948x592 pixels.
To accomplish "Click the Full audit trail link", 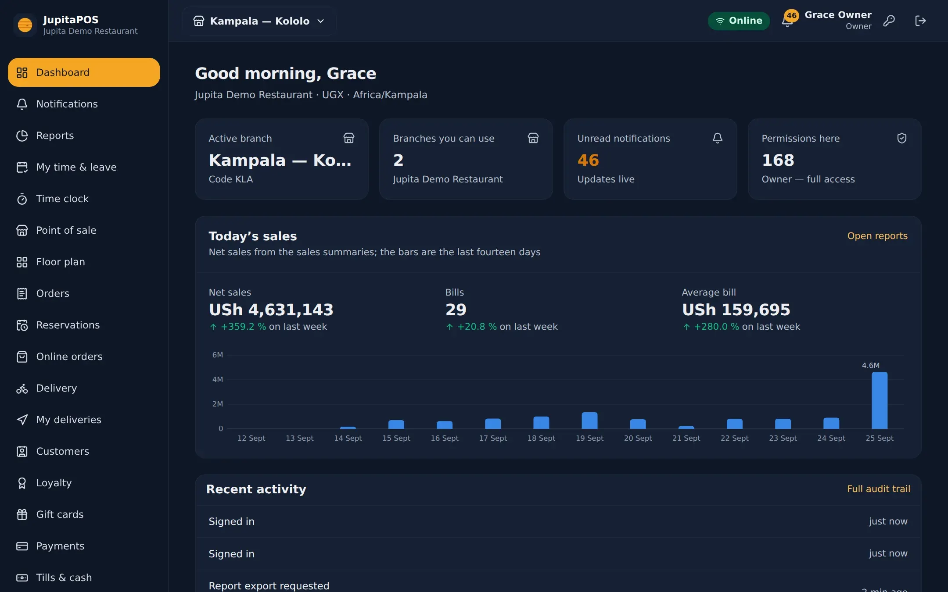I will (878, 489).
